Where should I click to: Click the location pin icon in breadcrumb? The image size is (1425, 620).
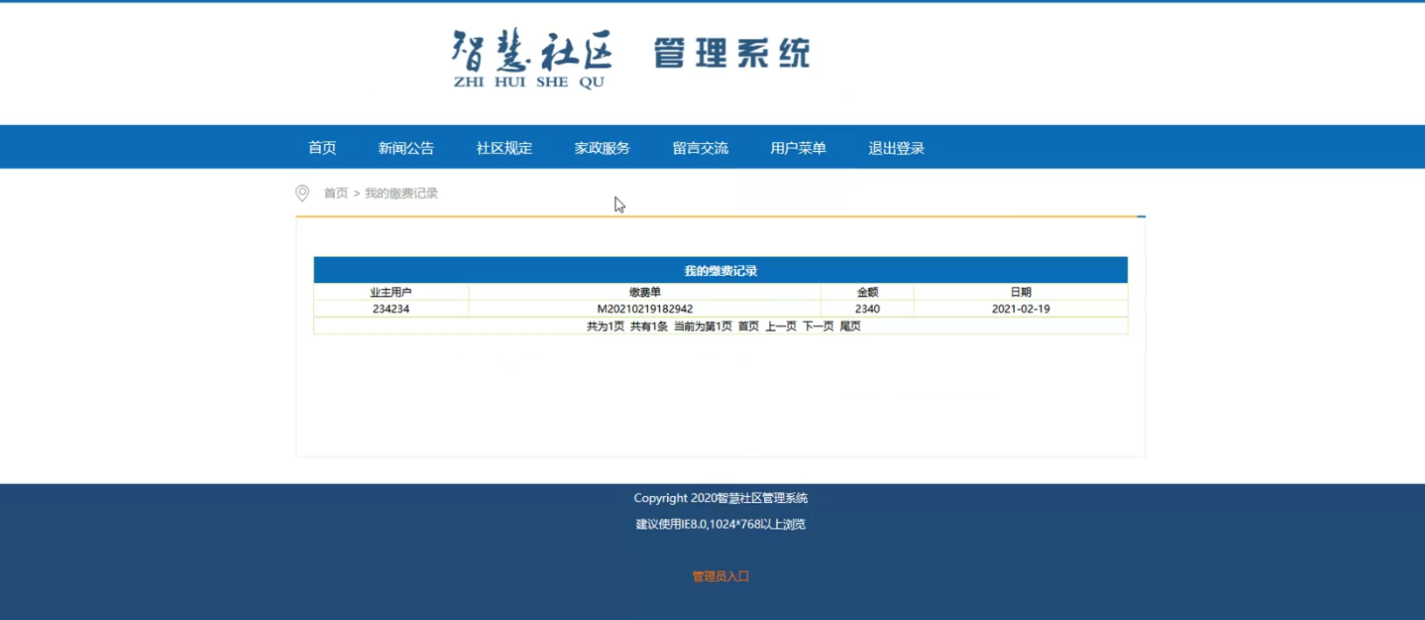pyautogui.click(x=302, y=193)
